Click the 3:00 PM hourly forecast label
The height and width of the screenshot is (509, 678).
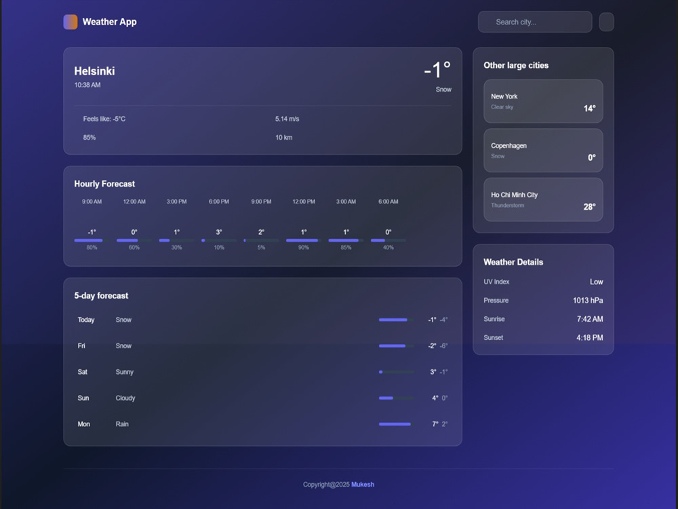(176, 202)
